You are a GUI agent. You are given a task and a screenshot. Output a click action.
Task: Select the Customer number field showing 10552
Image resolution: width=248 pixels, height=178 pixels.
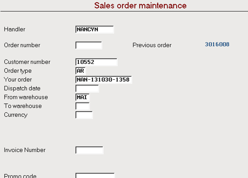click(x=96, y=62)
